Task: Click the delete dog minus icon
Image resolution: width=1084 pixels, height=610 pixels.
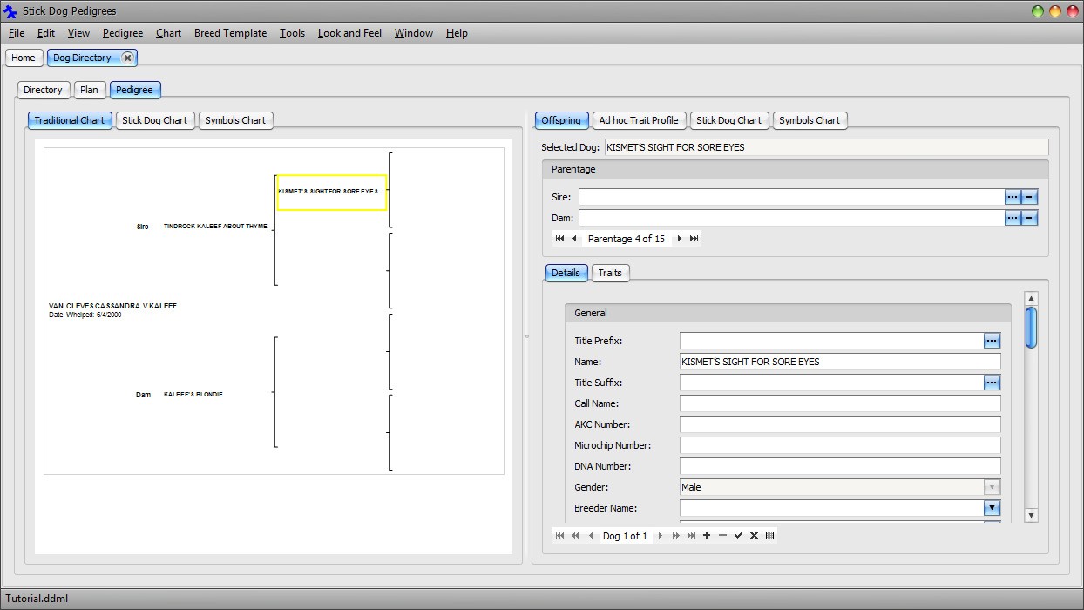Action: (x=722, y=536)
